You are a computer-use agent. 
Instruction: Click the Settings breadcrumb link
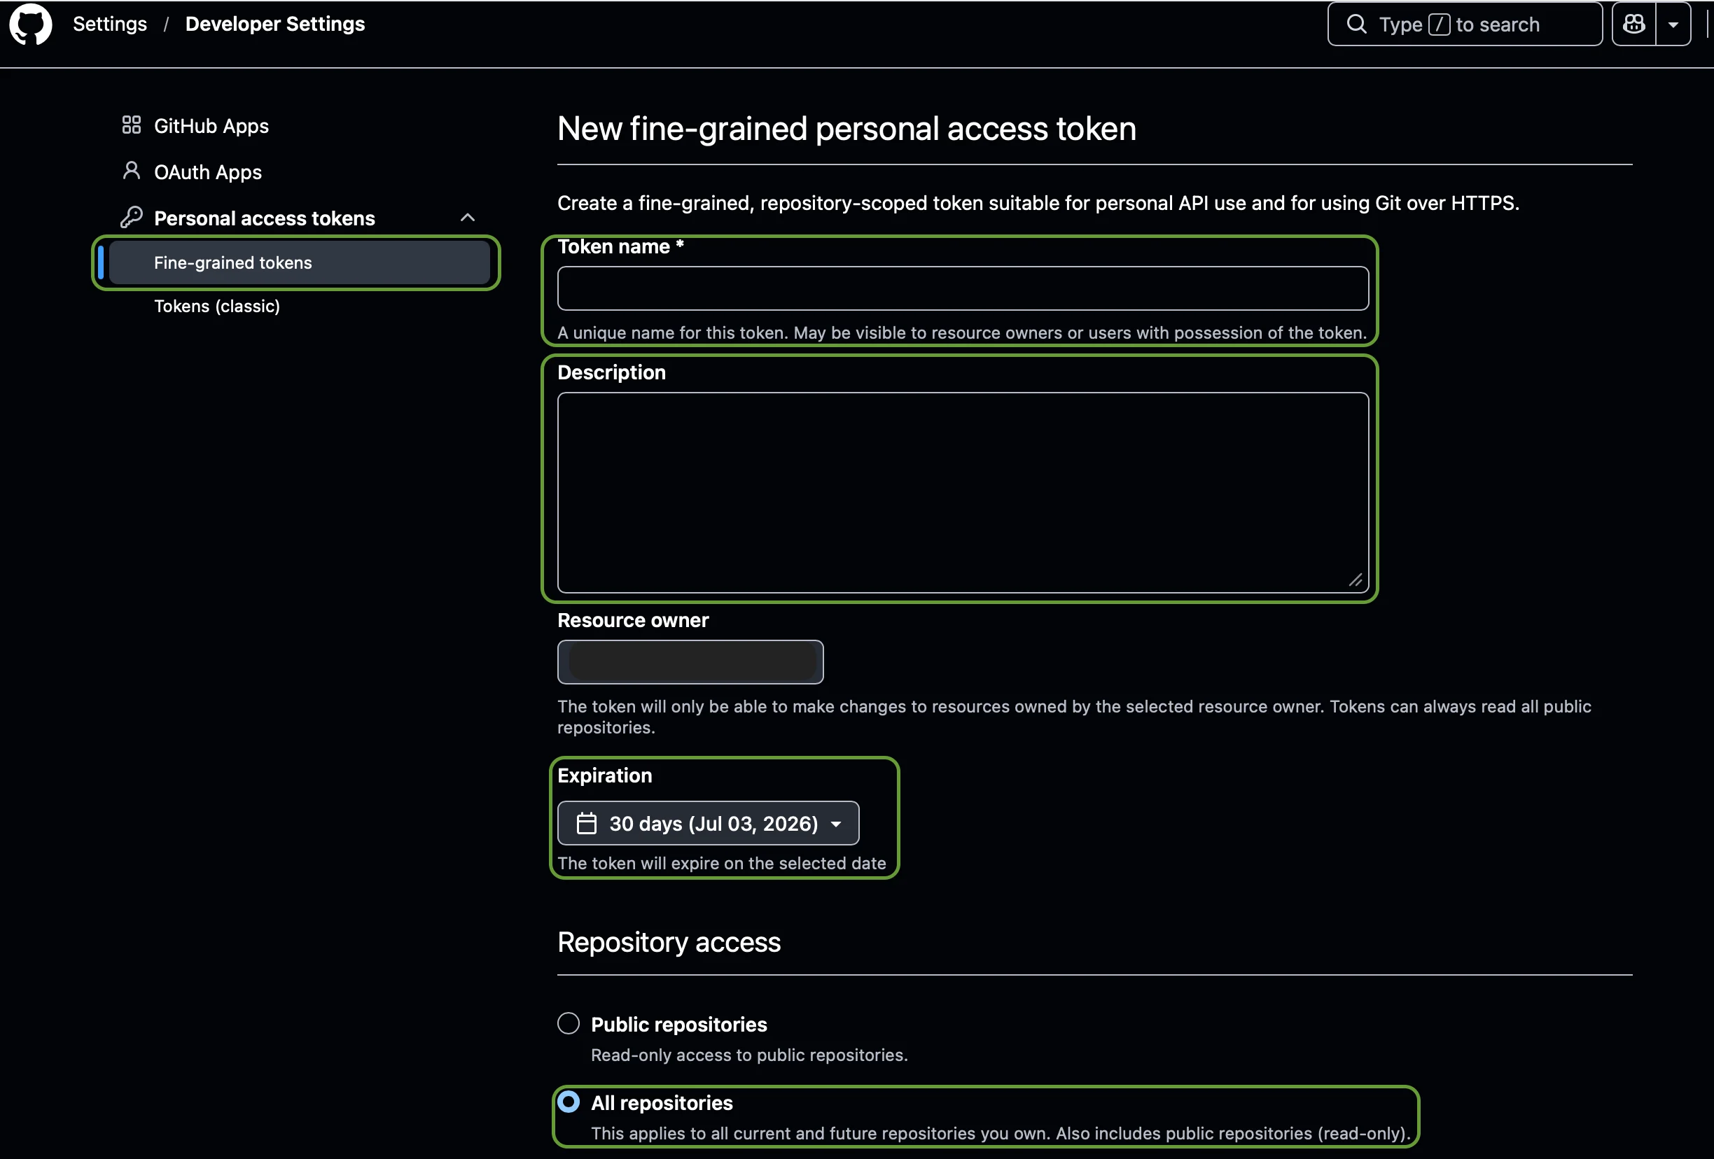110,24
